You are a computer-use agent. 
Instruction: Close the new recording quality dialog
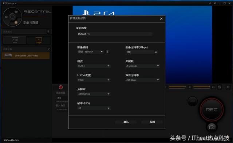(x=161, y=18)
